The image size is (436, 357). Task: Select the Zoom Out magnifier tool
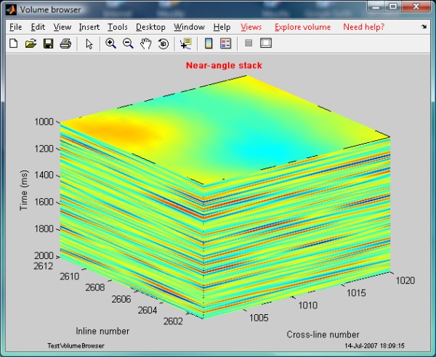tap(128, 44)
